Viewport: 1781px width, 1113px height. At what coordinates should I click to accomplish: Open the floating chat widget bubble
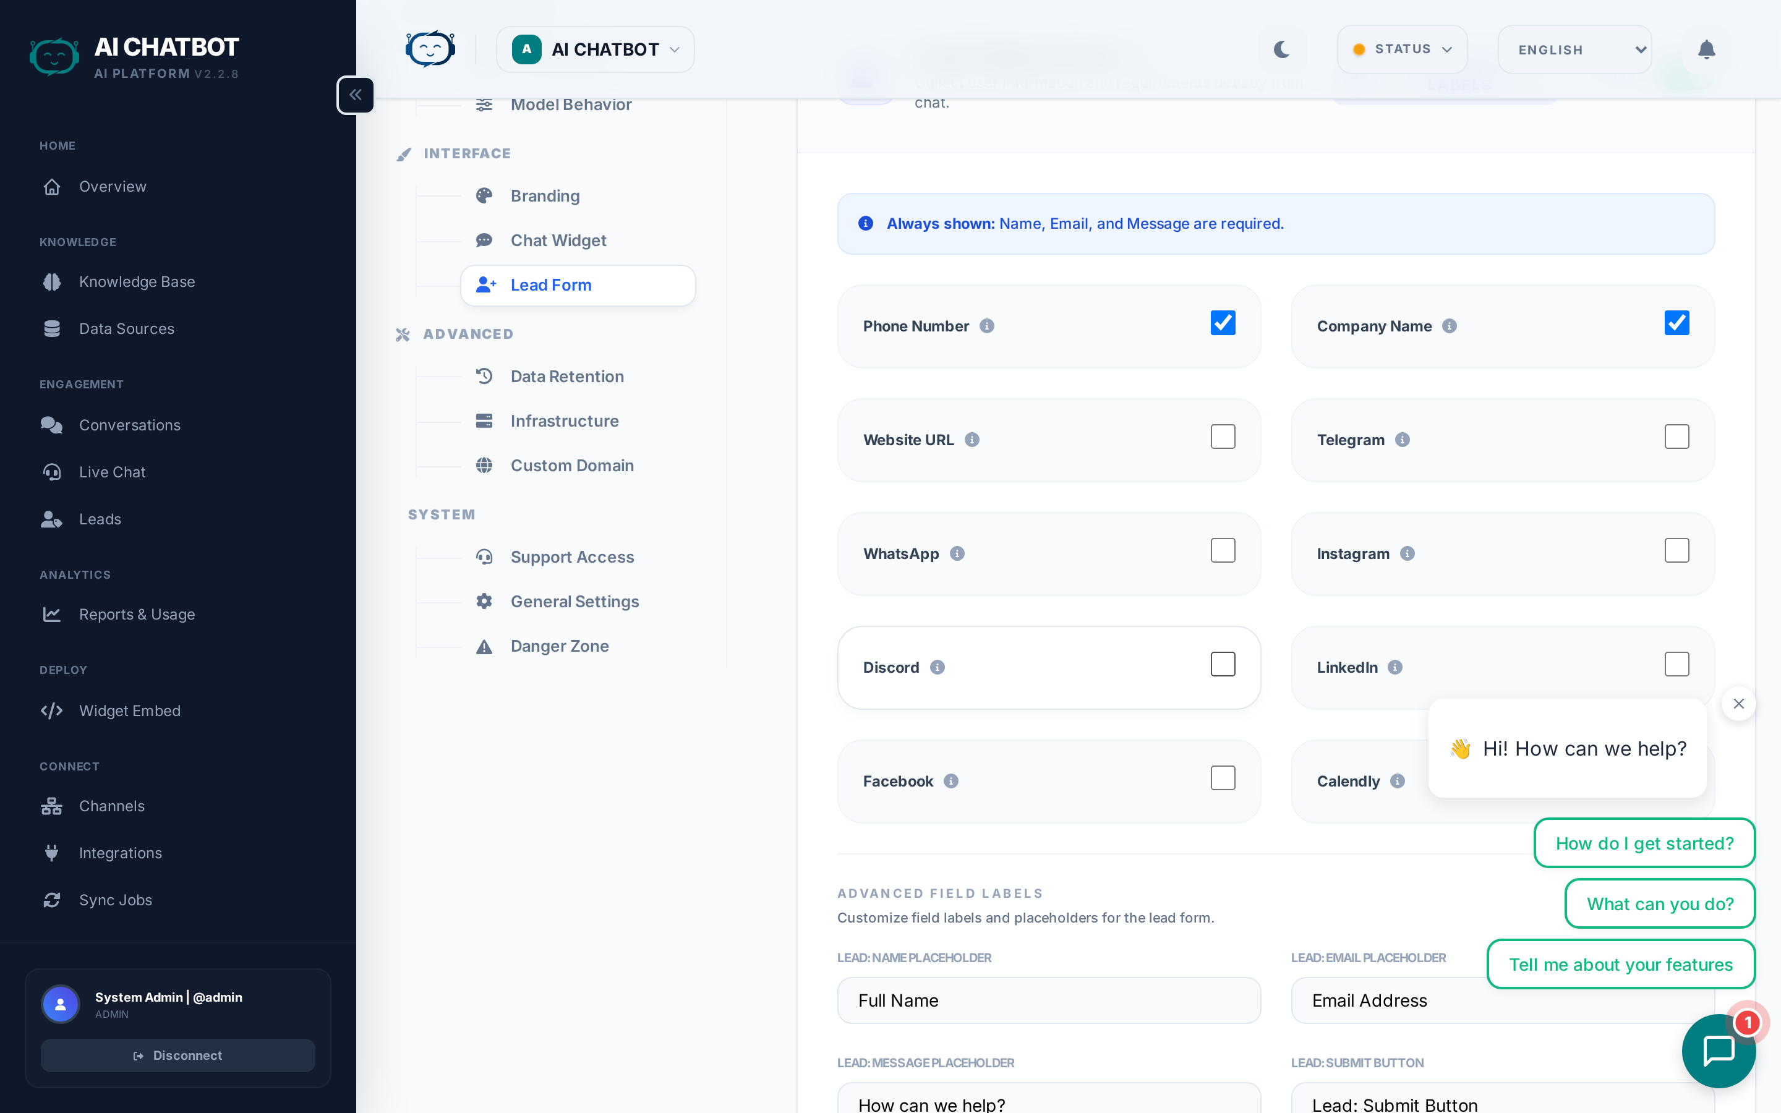(x=1719, y=1050)
